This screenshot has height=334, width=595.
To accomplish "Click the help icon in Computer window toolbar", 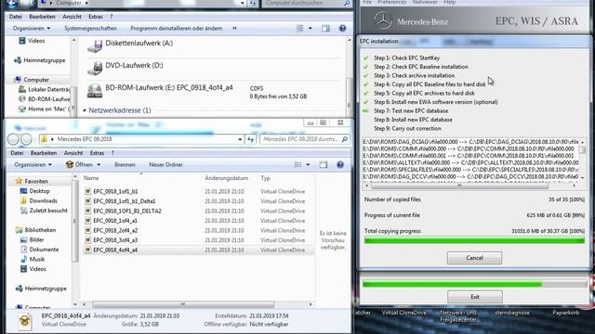I will pos(342,29).
